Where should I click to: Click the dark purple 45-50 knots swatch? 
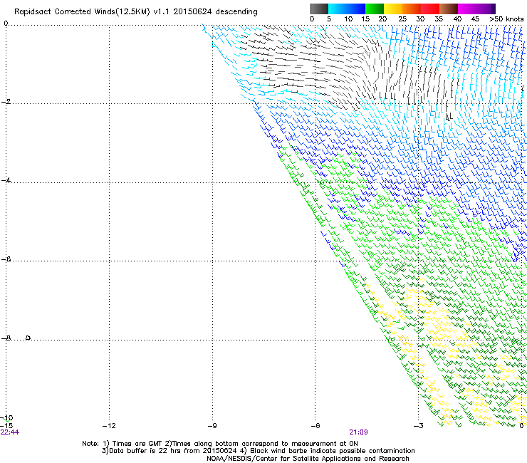click(486, 9)
